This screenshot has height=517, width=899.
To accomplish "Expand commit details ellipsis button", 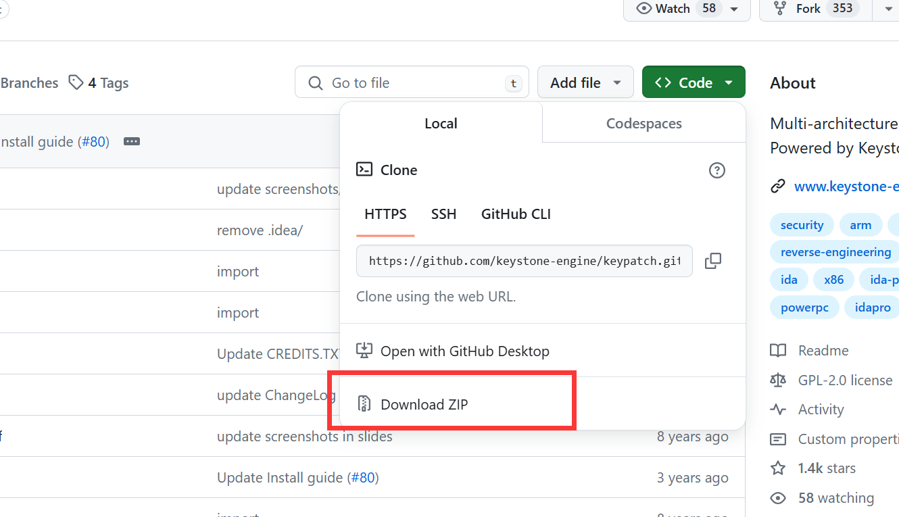I will 132,141.
